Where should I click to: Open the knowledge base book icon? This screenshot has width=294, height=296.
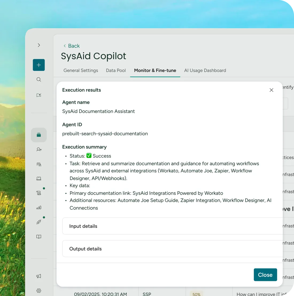tap(39, 237)
